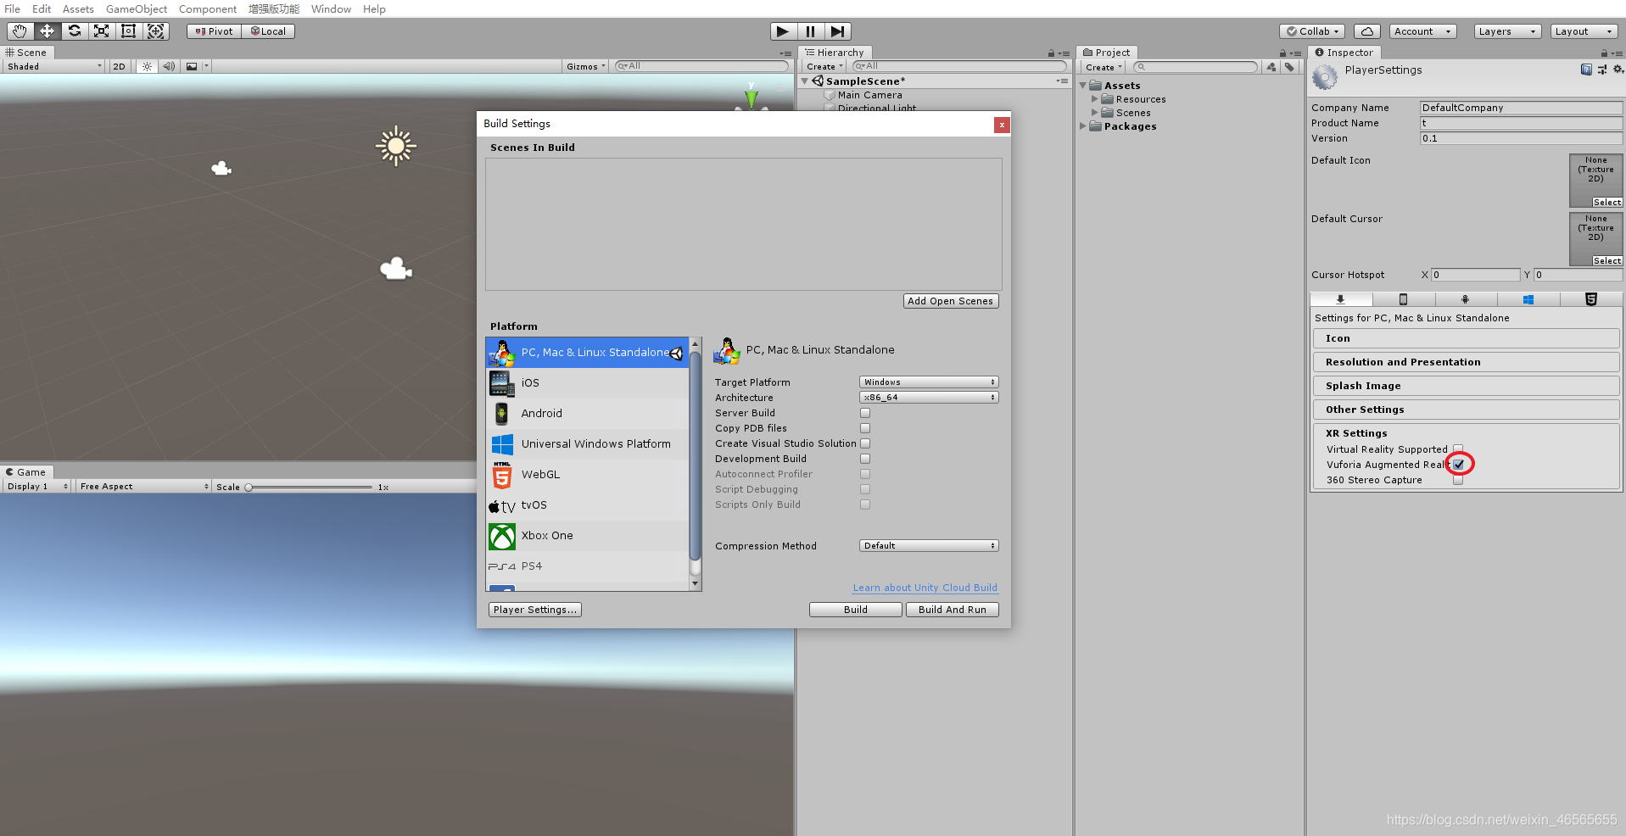
Task: Toggle scene audio speaker icon
Action: pos(169,66)
